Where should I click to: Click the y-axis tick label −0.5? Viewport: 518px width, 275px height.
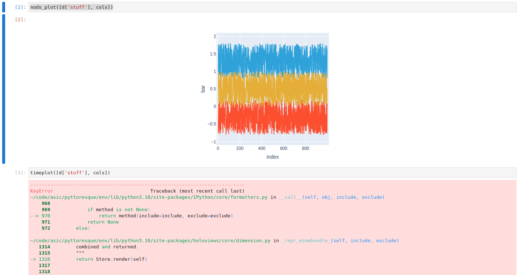pyautogui.click(x=212, y=124)
